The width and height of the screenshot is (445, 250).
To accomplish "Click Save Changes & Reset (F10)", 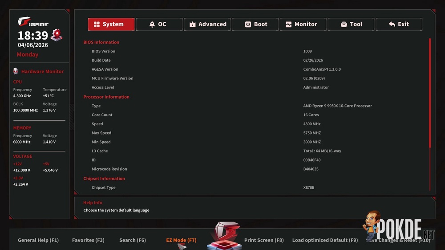I will [x=398, y=240].
